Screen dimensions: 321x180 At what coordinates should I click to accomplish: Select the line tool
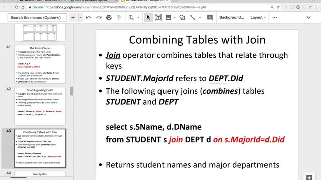pyautogui.click(x=193, y=18)
